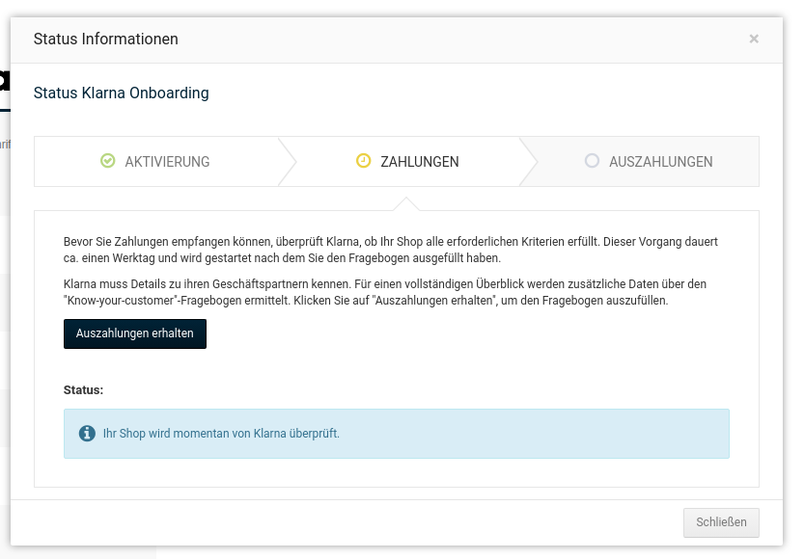Click the chevron divider between Aktivierung and Zahlungen
Screen dimensions: 804x559
point(288,161)
